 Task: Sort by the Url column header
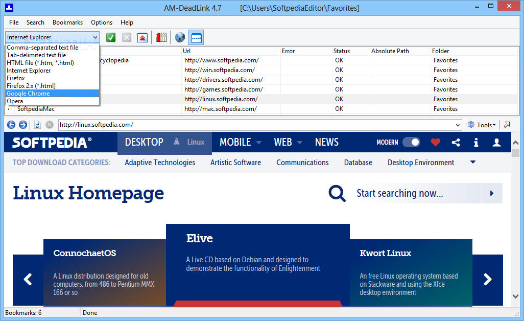click(231, 51)
